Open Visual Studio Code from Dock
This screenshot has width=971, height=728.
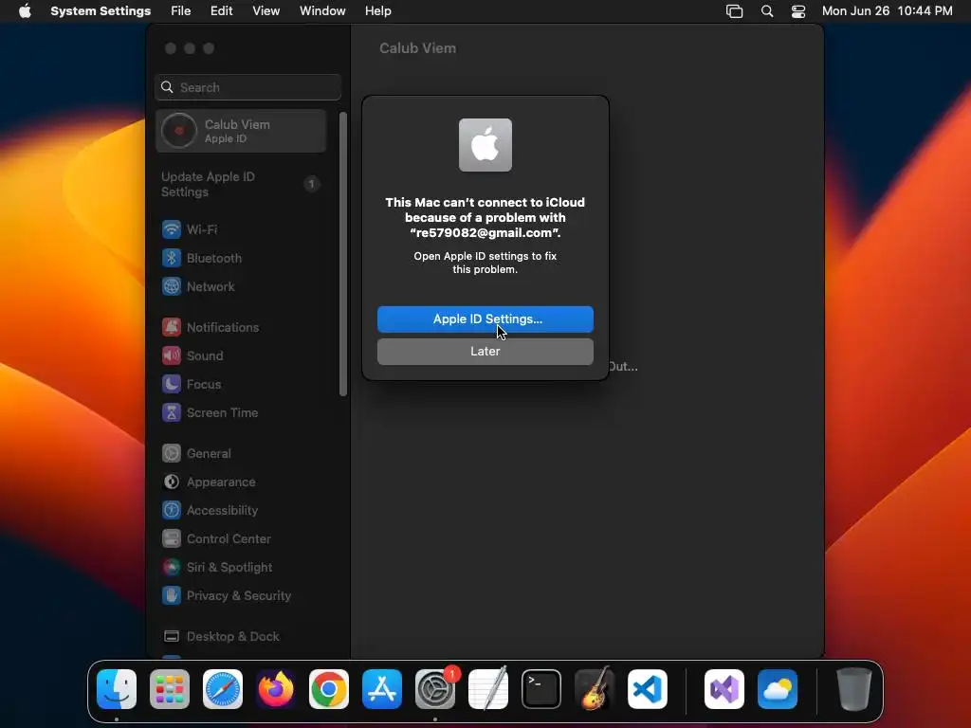tap(648, 688)
